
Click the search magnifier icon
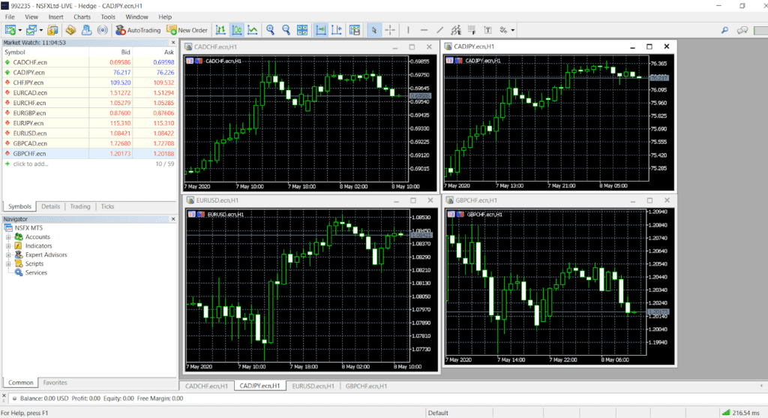(x=724, y=30)
